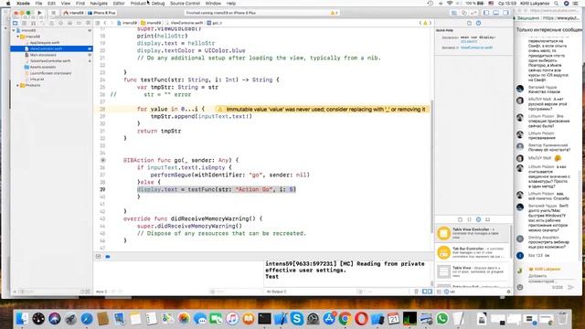Toggle the Utilities inspector panel
Screen dimensions: 585x329
[505, 13]
